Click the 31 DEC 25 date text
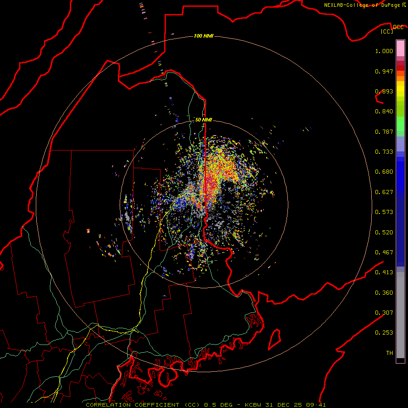Image resolution: width=408 pixels, height=408 pixels. click(284, 405)
